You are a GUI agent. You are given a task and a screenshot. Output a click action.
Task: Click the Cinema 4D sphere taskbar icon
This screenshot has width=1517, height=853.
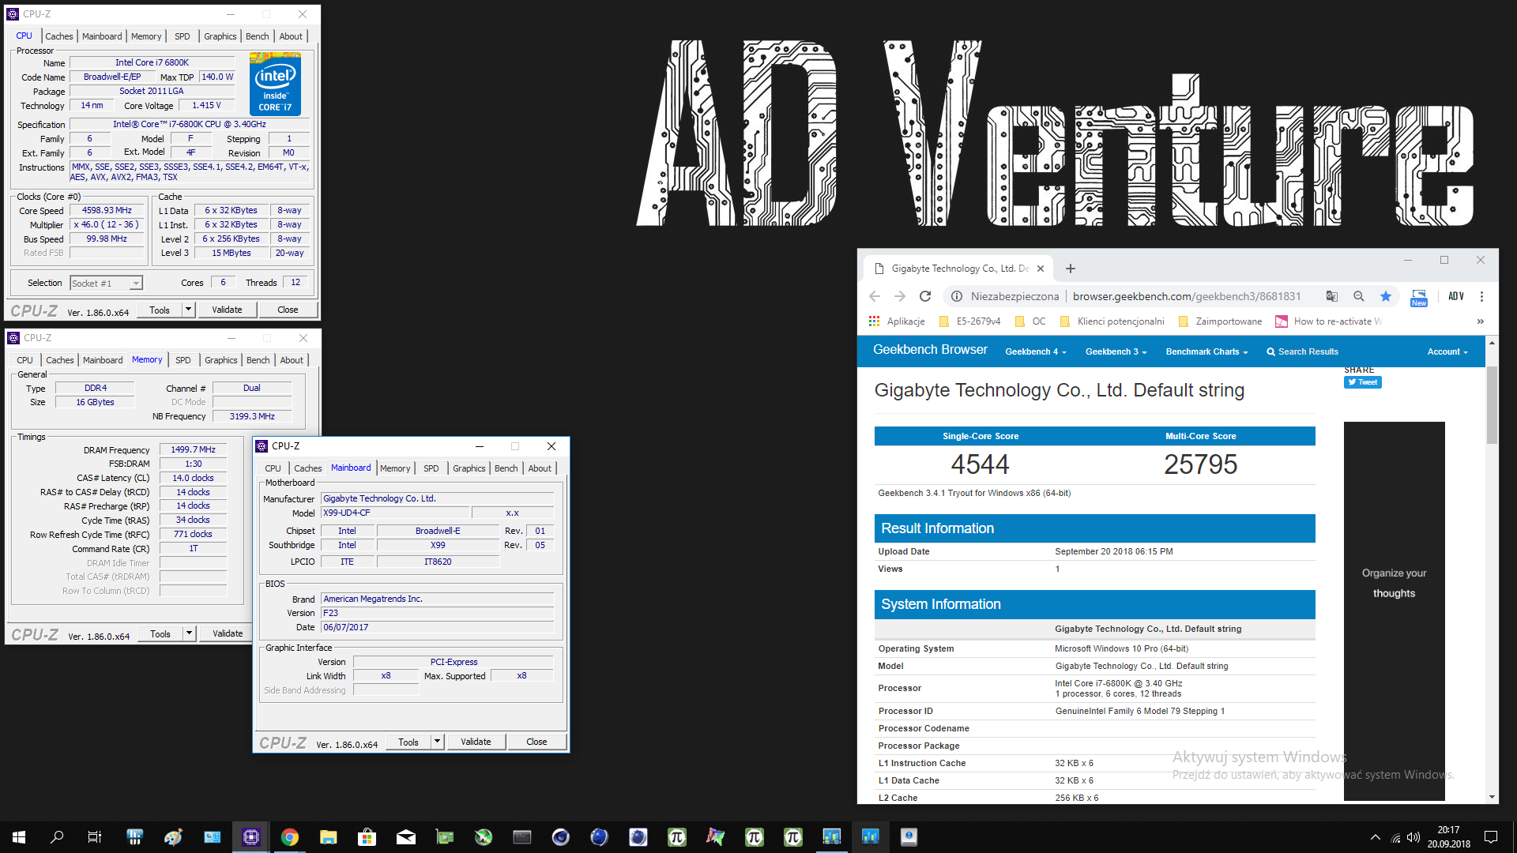(x=561, y=837)
